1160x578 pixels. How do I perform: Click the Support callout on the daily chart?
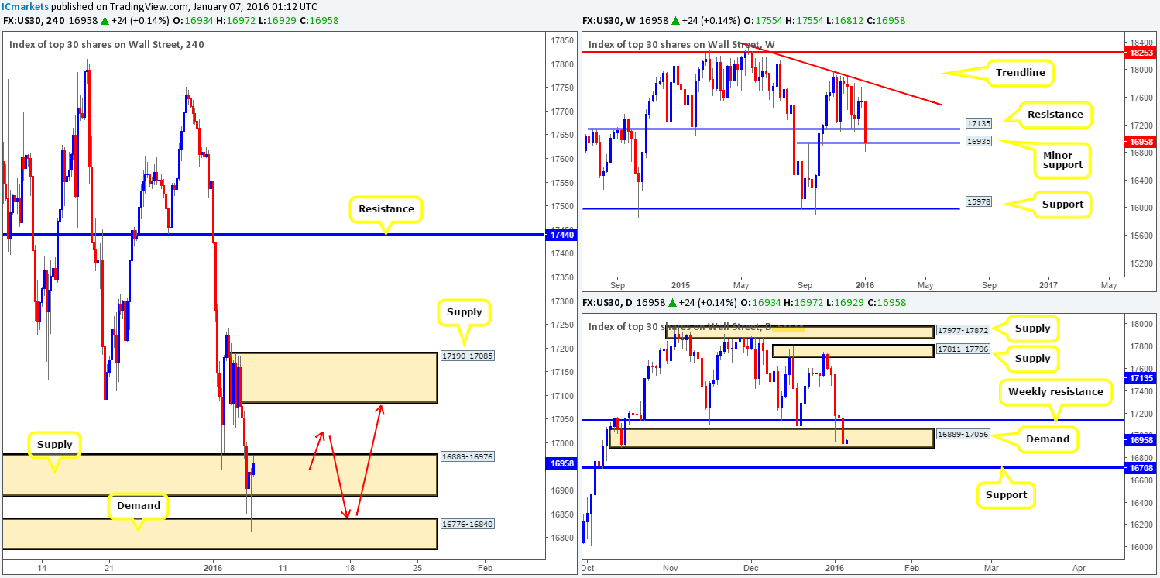pos(1006,495)
